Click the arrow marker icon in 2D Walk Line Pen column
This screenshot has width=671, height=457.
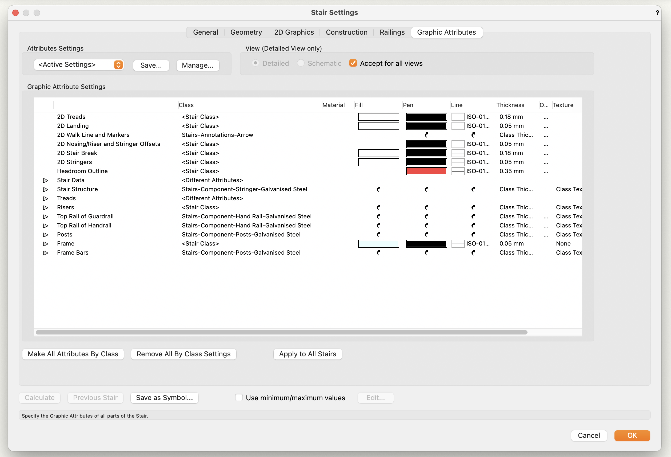(x=426, y=135)
